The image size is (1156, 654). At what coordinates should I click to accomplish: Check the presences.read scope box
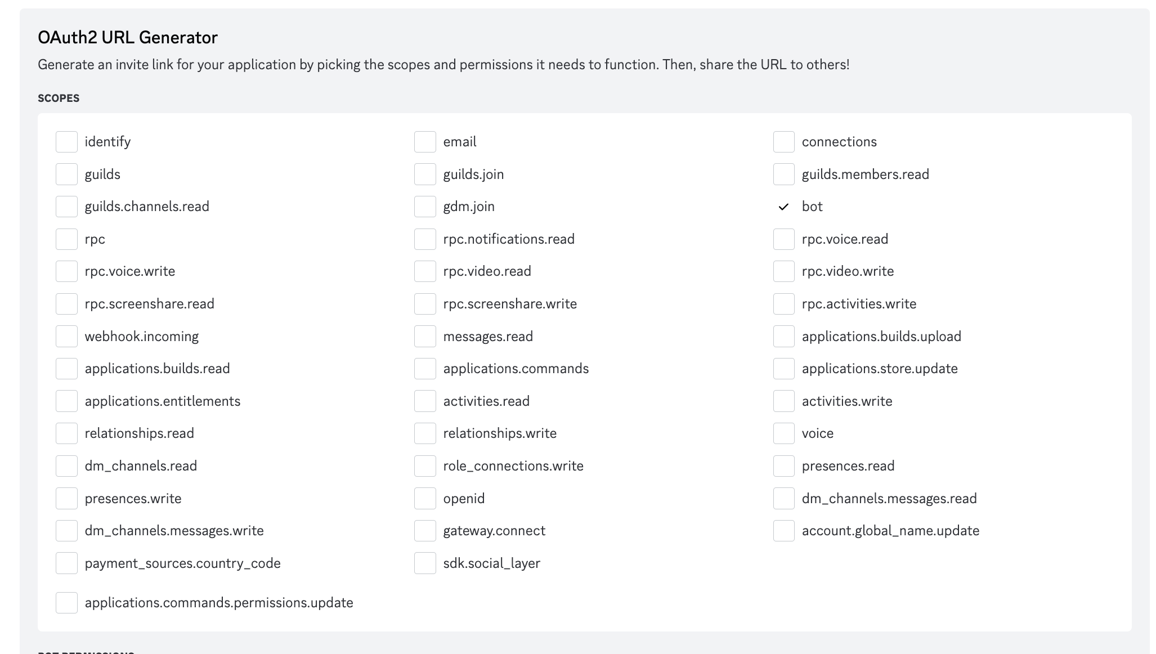pyautogui.click(x=783, y=466)
